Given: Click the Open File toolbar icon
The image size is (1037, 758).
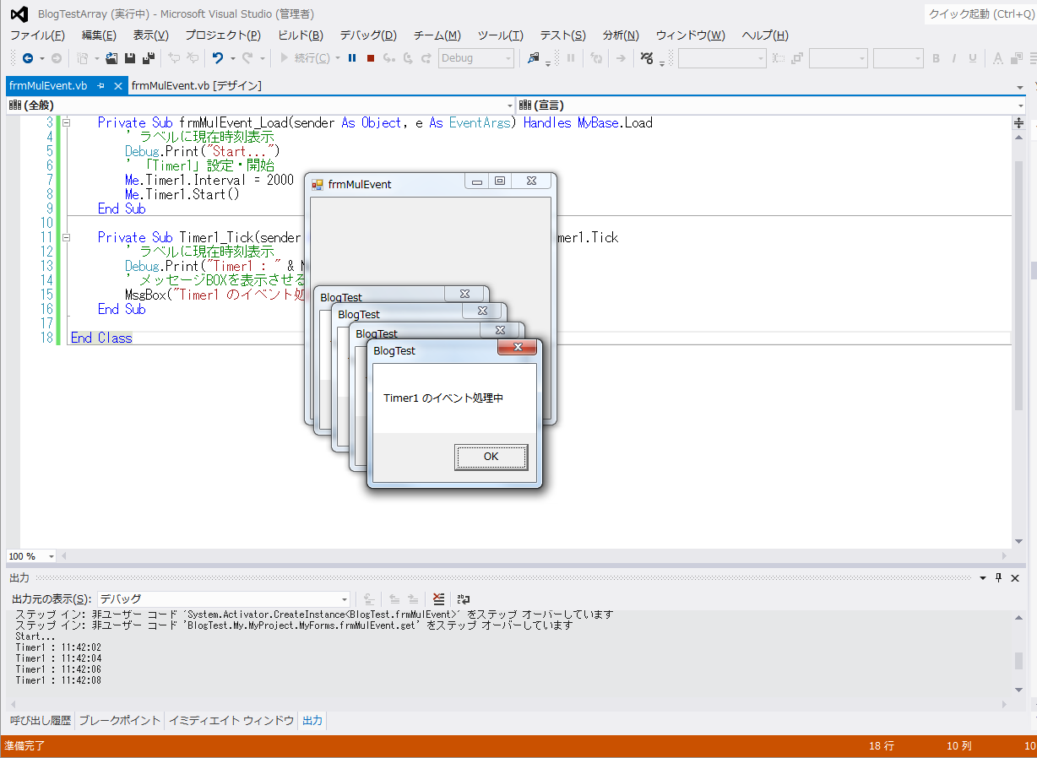Looking at the screenshot, I should click(x=111, y=58).
